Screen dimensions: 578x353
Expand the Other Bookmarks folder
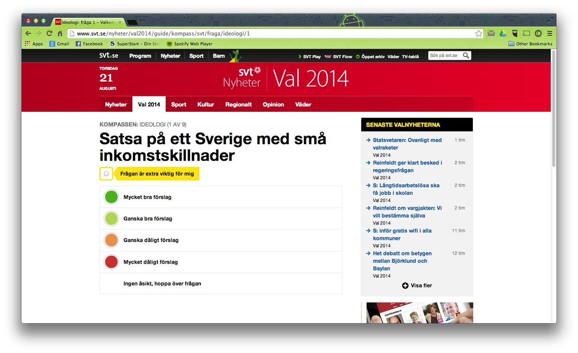coord(530,43)
